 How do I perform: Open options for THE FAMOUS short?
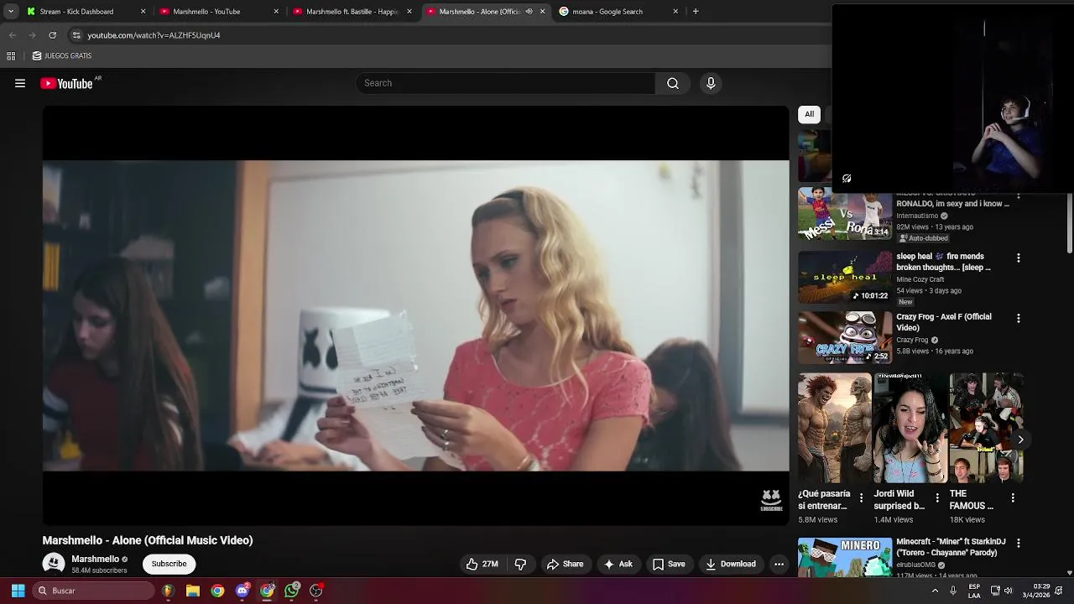coord(1013,497)
